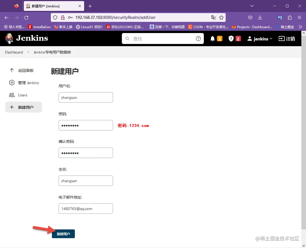Open the 百度一下 bookmark
Screen dimensions: 306x248
(167, 27)
